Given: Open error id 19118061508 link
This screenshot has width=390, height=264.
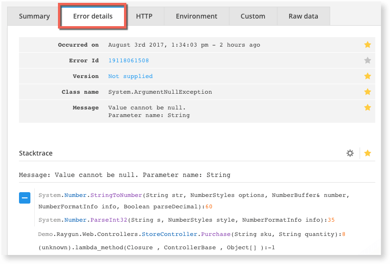Looking at the screenshot, I should point(129,60).
